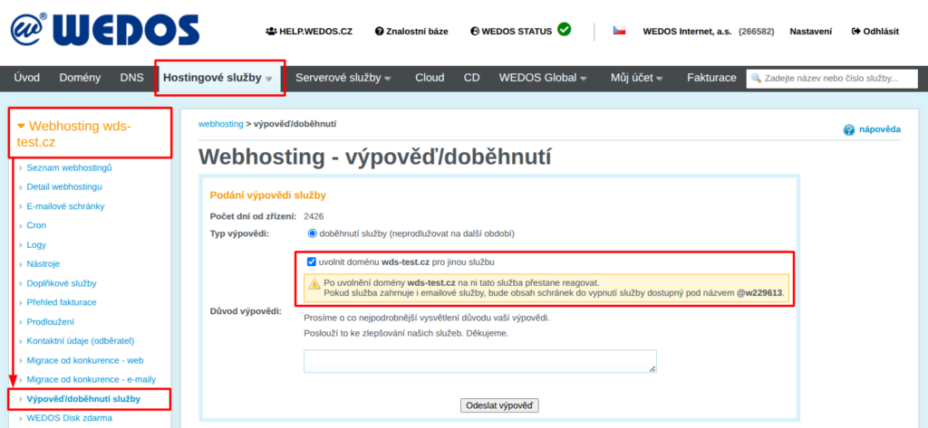The width and height of the screenshot is (928, 428).
Task: Open Nástroje in sidebar
Action: pyautogui.click(x=43, y=263)
